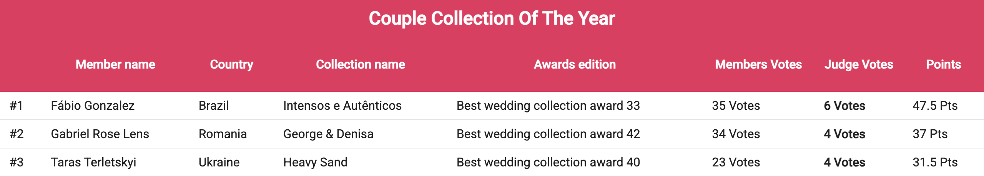The image size is (984, 176).
Task: Click the Member name column header
Action: click(x=115, y=64)
